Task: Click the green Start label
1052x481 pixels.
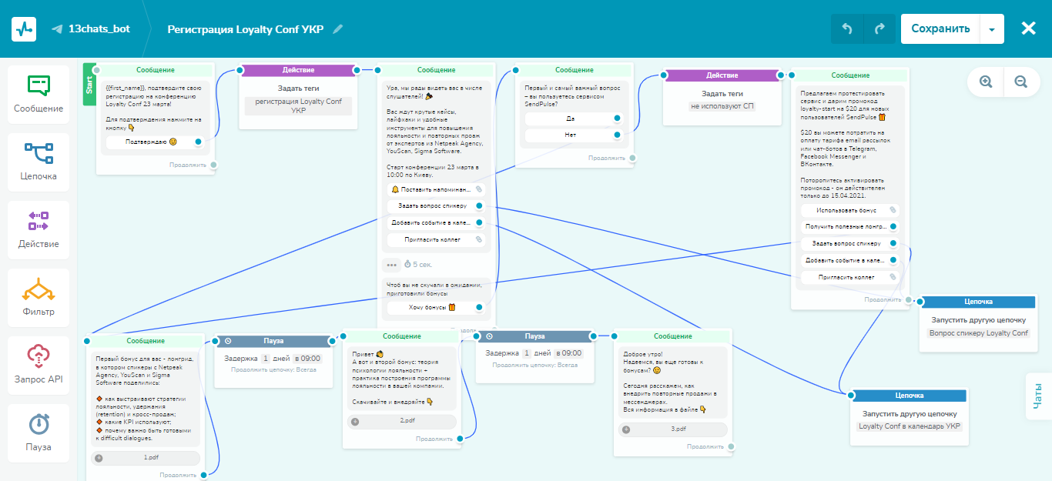Action: point(89,84)
